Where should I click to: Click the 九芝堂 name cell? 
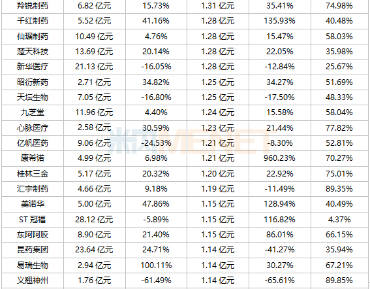click(x=33, y=112)
